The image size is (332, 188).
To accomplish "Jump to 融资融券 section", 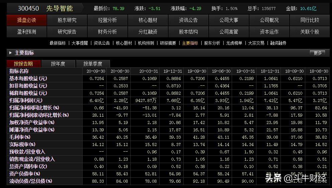I will (x=278, y=43).
